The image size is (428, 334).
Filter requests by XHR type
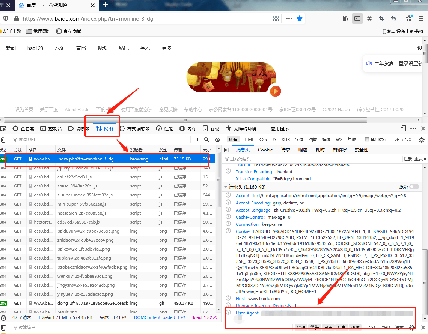285,139
